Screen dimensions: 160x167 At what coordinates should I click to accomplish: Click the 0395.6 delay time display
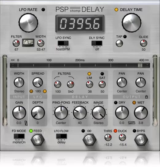[80, 24]
